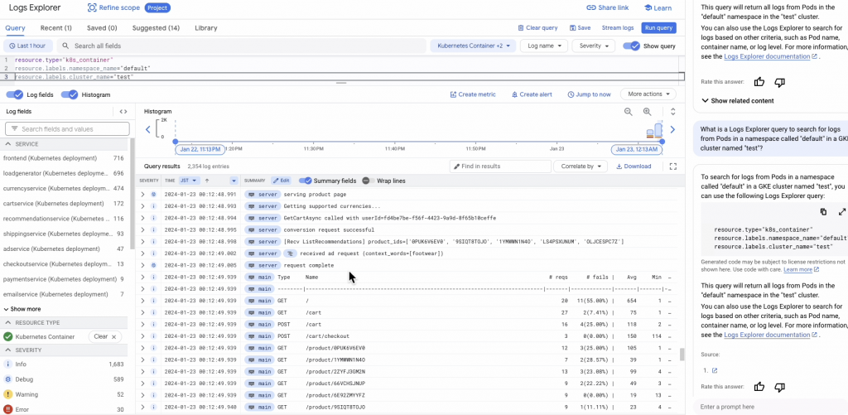Open the Severity dropdown filter
The image size is (848, 415).
[x=595, y=46]
